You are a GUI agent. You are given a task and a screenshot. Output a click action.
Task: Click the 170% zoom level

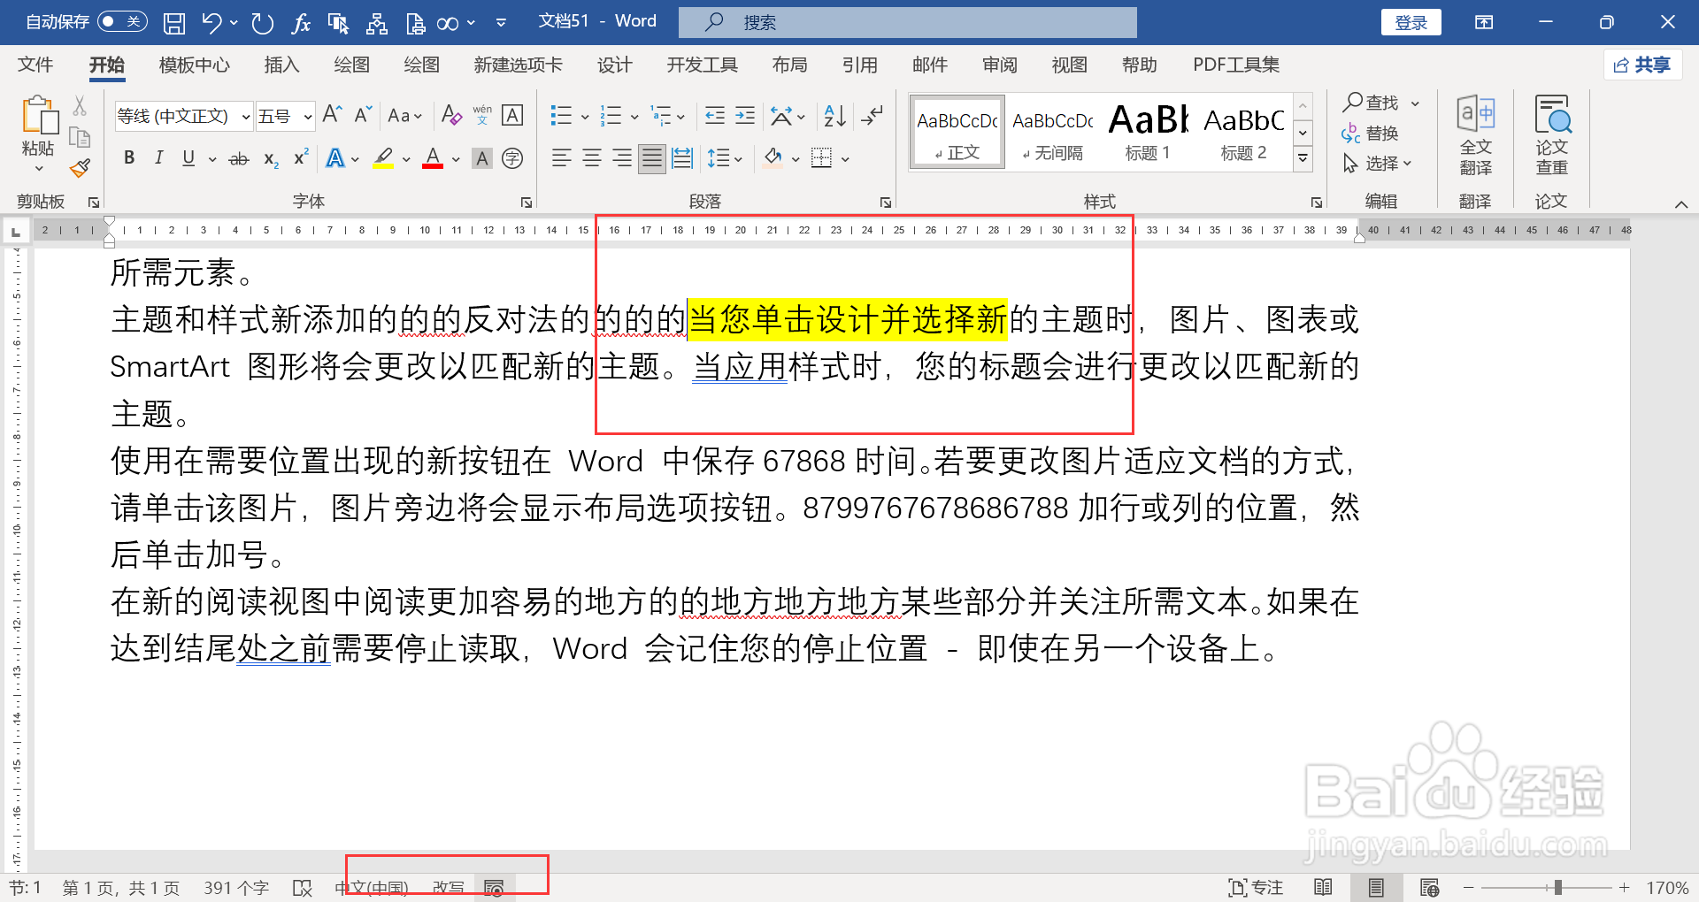[1667, 888]
